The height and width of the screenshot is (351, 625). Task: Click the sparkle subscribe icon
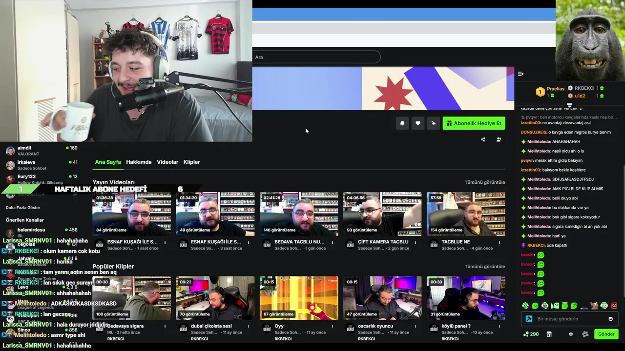[x=433, y=123]
